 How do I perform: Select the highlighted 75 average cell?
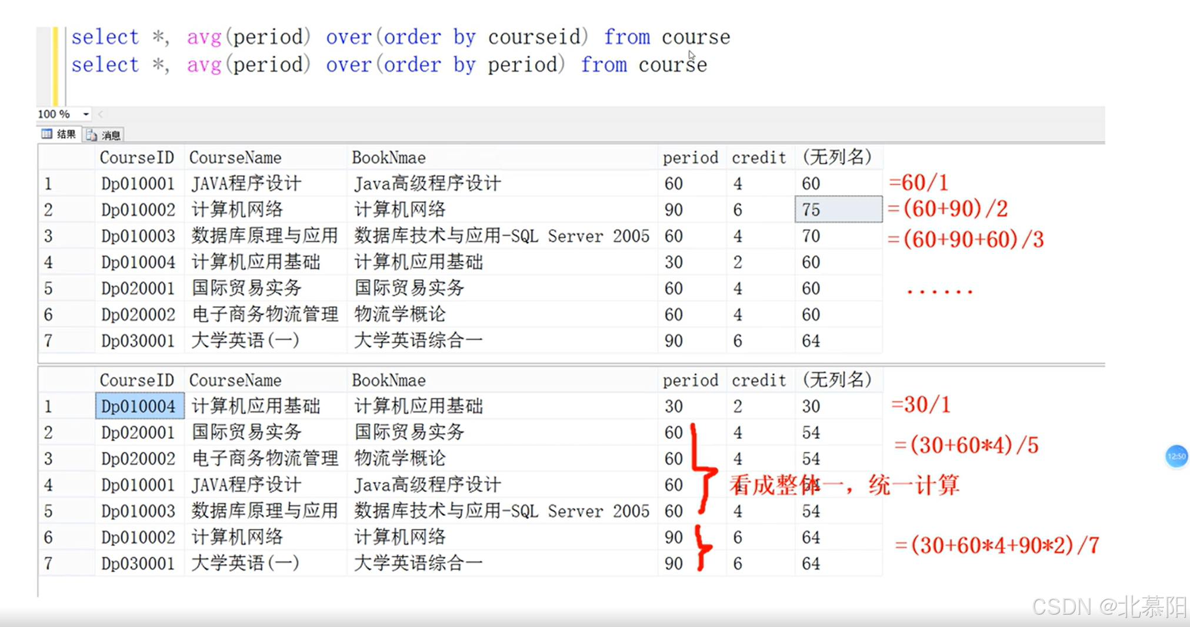(x=839, y=210)
